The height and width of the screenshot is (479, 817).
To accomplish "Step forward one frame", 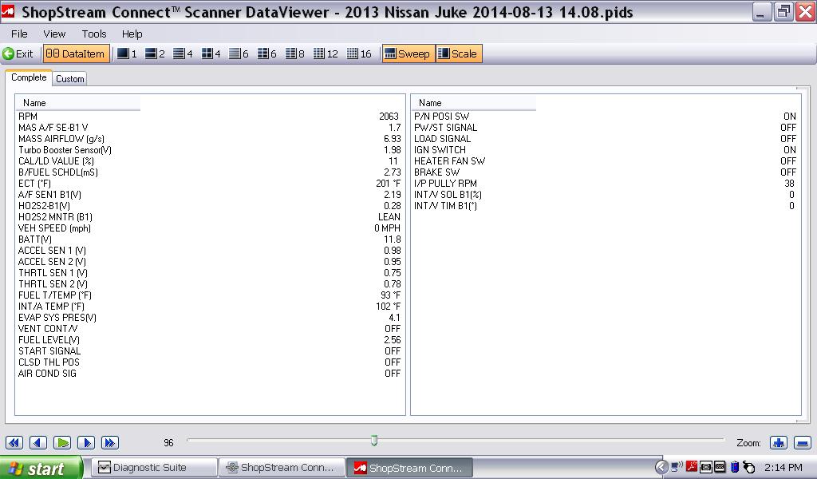I will click(86, 442).
